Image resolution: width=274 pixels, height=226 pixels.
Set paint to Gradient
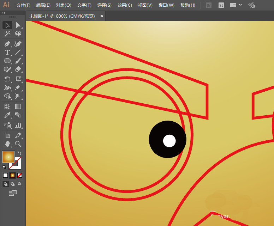point(13,175)
